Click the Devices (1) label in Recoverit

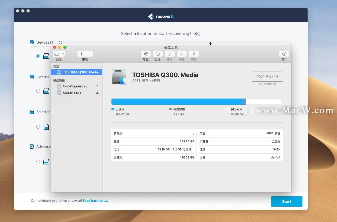pos(45,42)
